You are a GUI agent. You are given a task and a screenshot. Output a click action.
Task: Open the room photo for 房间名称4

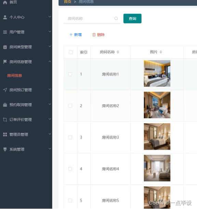[x=157, y=168]
